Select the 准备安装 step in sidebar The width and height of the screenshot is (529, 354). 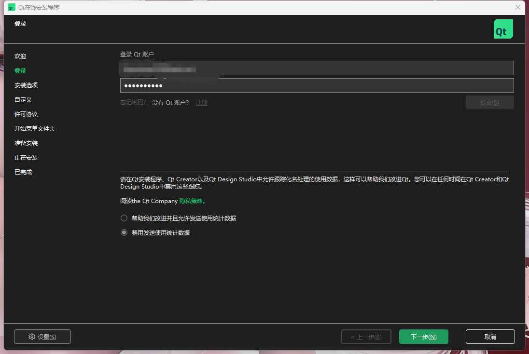pyautogui.click(x=26, y=143)
